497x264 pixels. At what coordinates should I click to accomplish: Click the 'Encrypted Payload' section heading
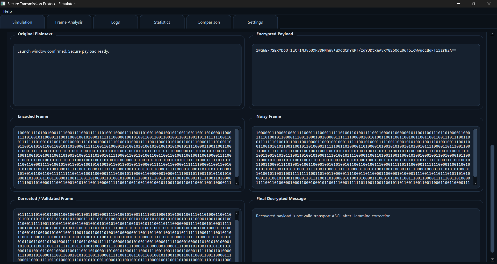275,34
